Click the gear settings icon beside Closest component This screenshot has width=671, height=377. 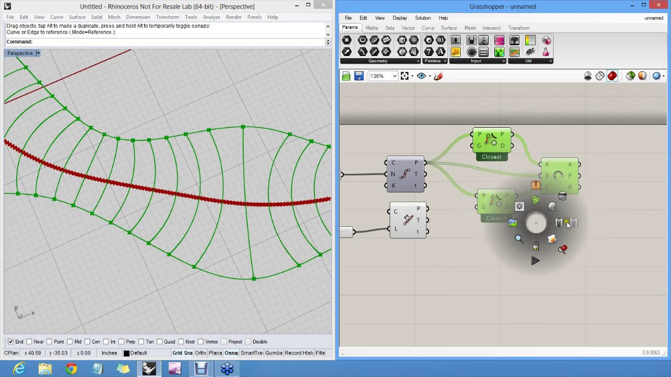click(520, 206)
